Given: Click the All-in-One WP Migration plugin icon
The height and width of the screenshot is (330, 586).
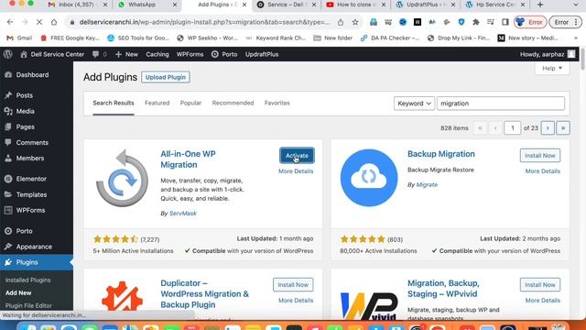Looking at the screenshot, I should [x=122, y=178].
